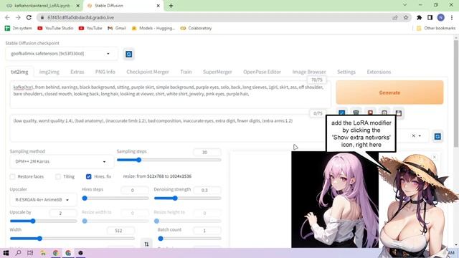This screenshot has width=459, height=258.
Task: Refresh the Stable Diffusion checkpoint list
Action: pyautogui.click(x=129, y=54)
